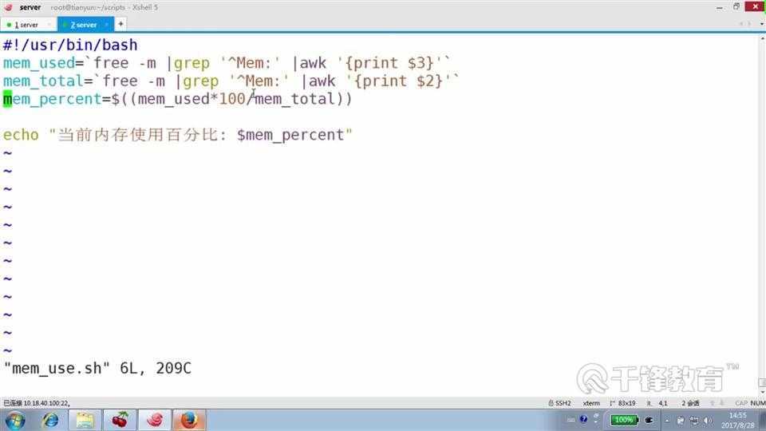Click the '2 会话' session count in the status bar
This screenshot has width=766, height=431.
(690, 403)
